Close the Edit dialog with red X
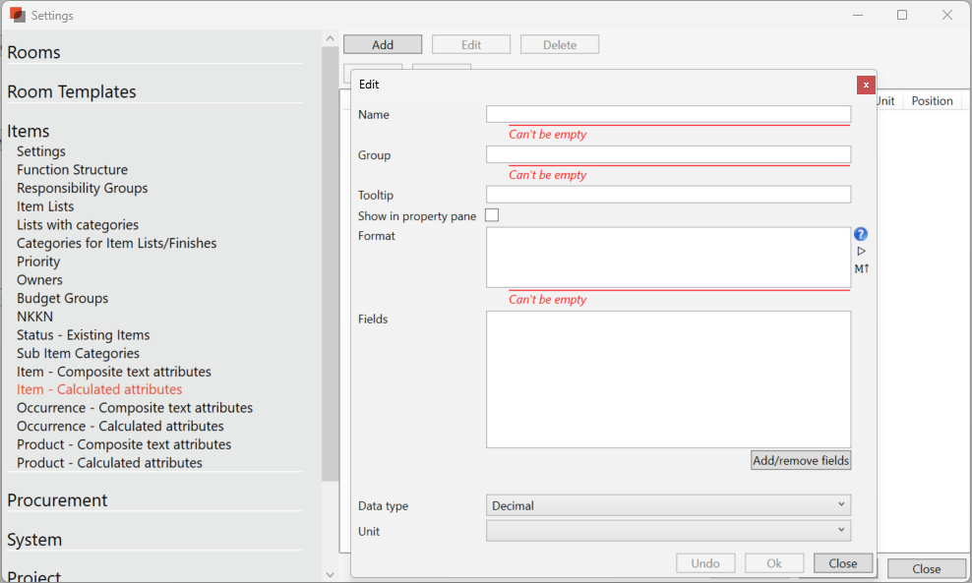Image resolution: width=972 pixels, height=583 pixels. pyautogui.click(x=866, y=85)
